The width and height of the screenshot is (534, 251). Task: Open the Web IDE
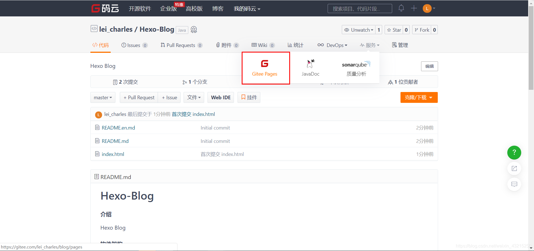pyautogui.click(x=221, y=97)
